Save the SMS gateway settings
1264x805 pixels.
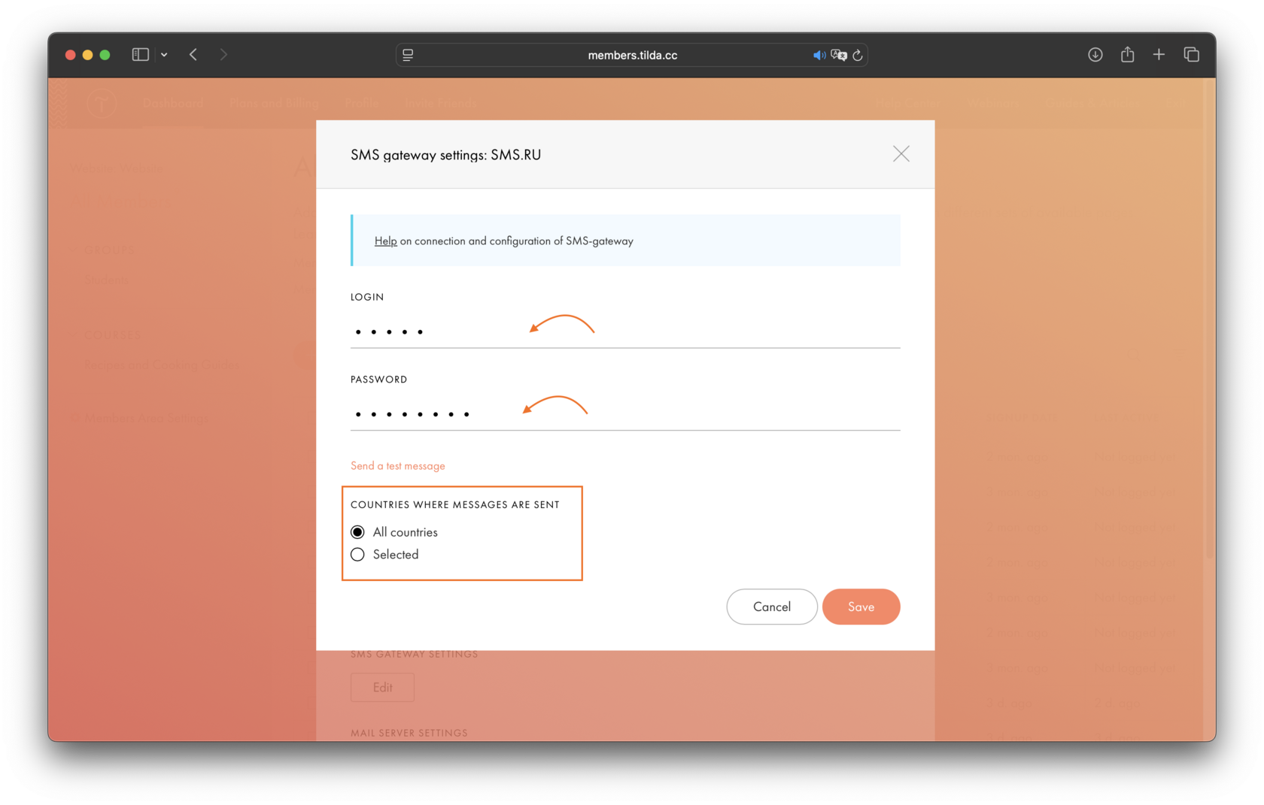(x=861, y=607)
